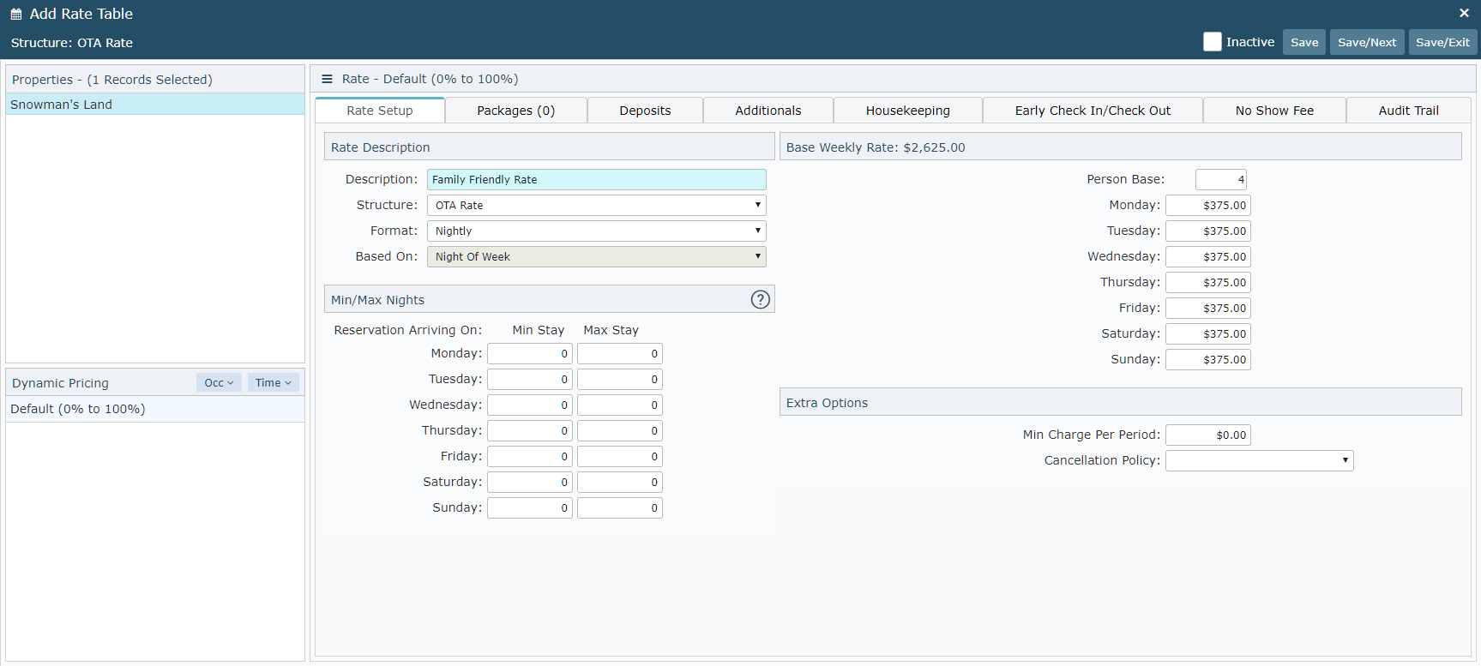Image resolution: width=1481 pixels, height=666 pixels.
Task: Select the No Show Fee tab
Action: tap(1274, 111)
